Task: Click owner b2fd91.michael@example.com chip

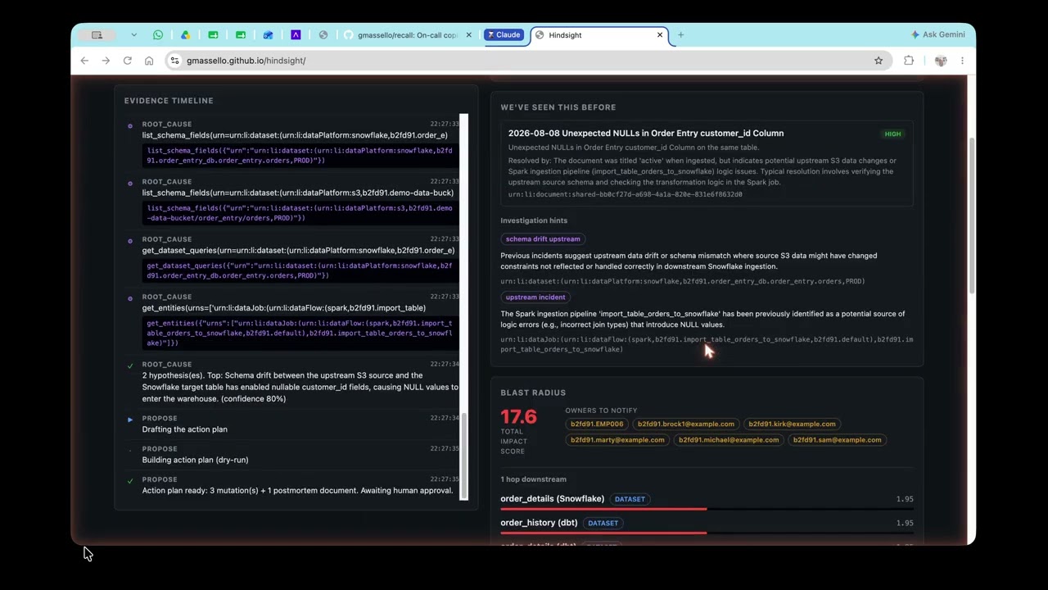Action: [x=729, y=440]
